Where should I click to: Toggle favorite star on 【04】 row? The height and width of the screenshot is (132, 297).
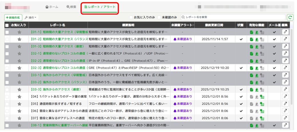tap(19, 97)
